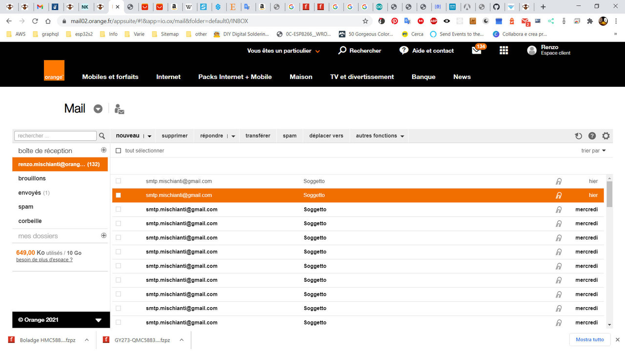The width and height of the screenshot is (625, 351).
Task: Click the Renzo profile avatar icon
Action: (532, 50)
